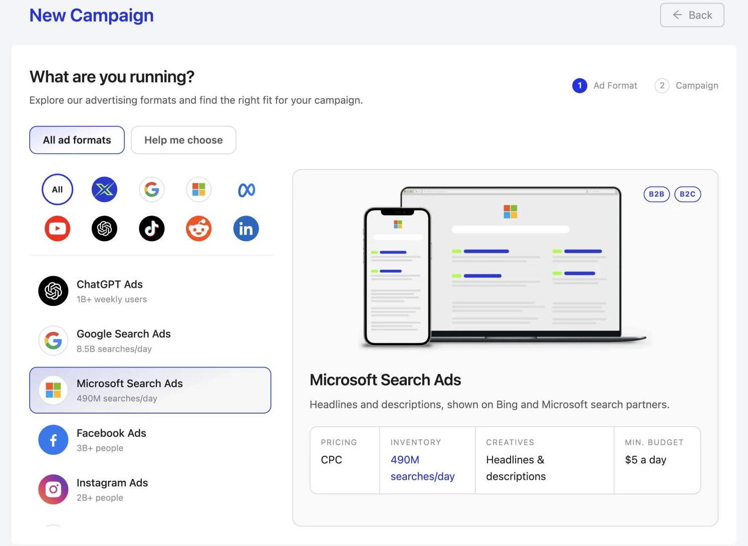Viewport: 748px width, 546px height.
Task: Click the What are you running? heading
Action: tap(112, 77)
